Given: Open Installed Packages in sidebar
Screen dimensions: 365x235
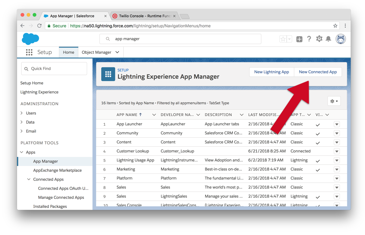Looking at the screenshot, I should click(50, 207).
